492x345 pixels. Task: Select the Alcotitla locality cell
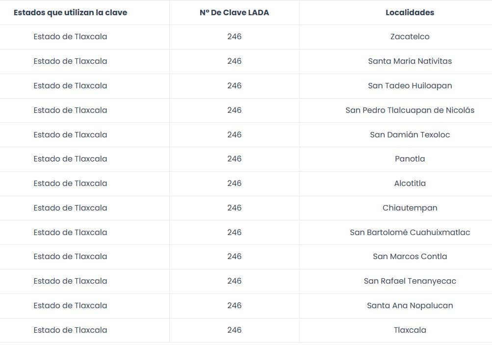(410, 184)
